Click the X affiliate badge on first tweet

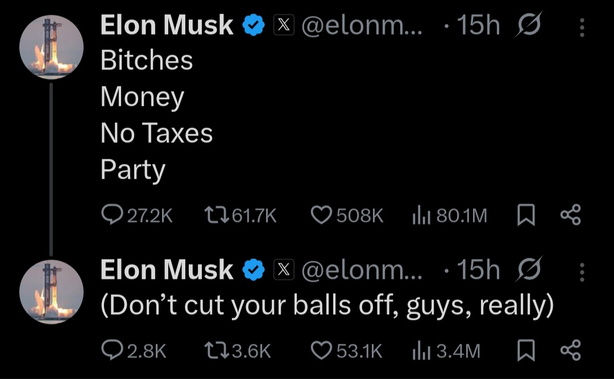click(x=284, y=24)
